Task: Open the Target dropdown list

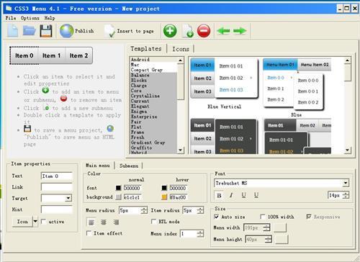Action: (68, 198)
